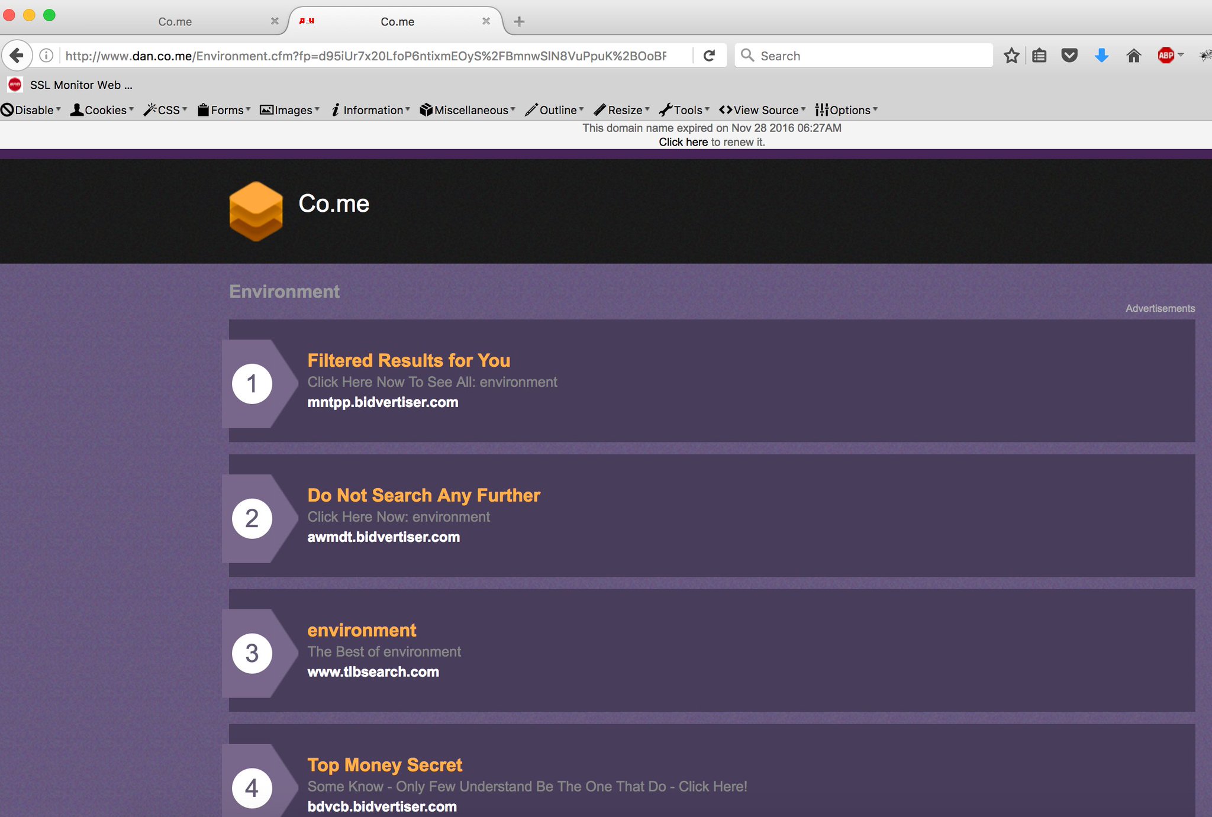Viewport: 1212px width, 817px height.
Task: Click the Environment page heading
Action: click(284, 292)
